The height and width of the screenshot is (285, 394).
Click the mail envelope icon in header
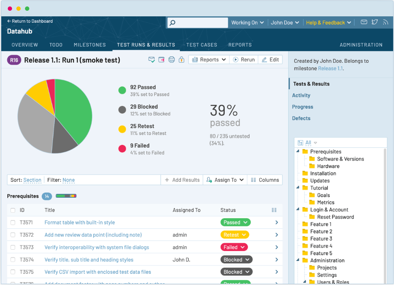pos(364,22)
